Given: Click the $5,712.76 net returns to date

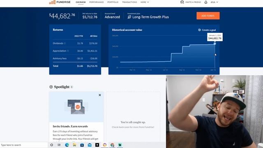Looking at the screenshot, I should click(90, 17).
